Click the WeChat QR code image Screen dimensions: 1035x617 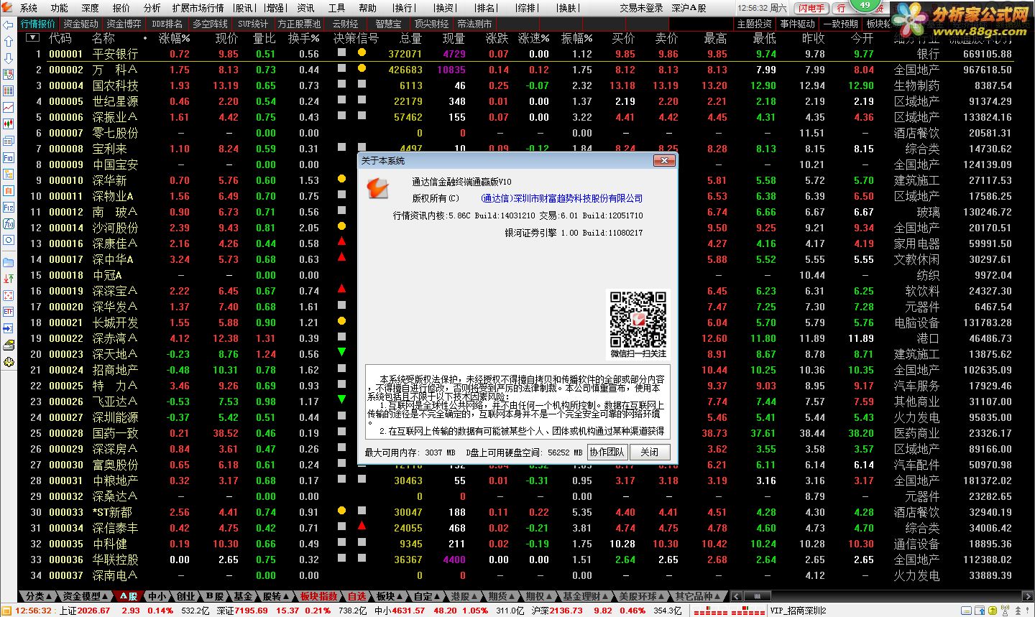tap(638, 318)
